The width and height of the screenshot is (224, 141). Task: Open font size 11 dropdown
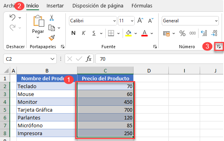click(x=132, y=21)
